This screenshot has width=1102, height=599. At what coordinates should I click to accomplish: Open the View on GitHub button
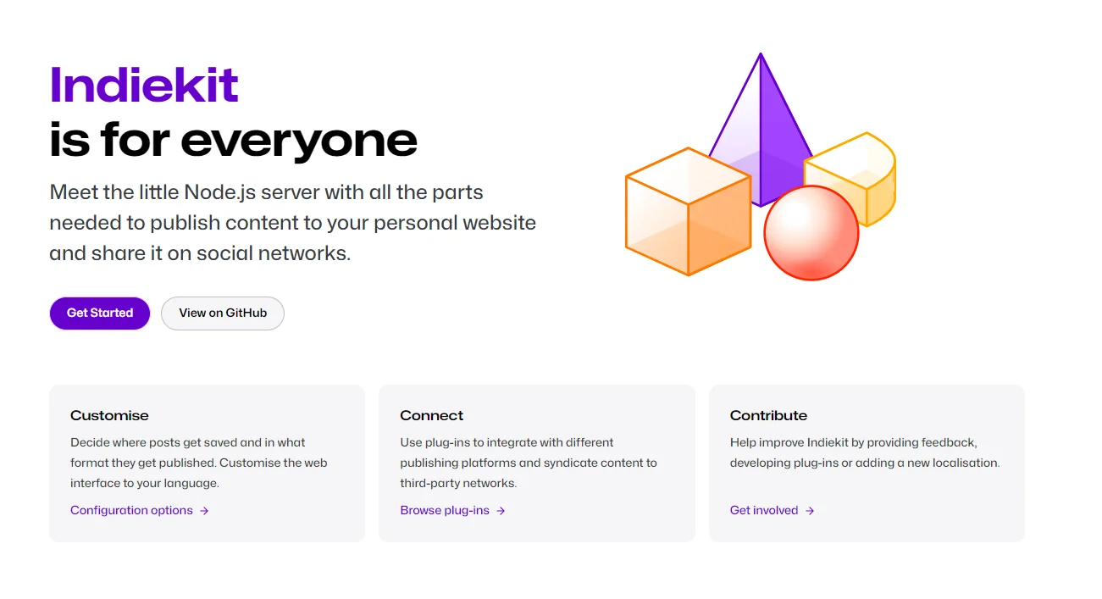click(x=223, y=313)
